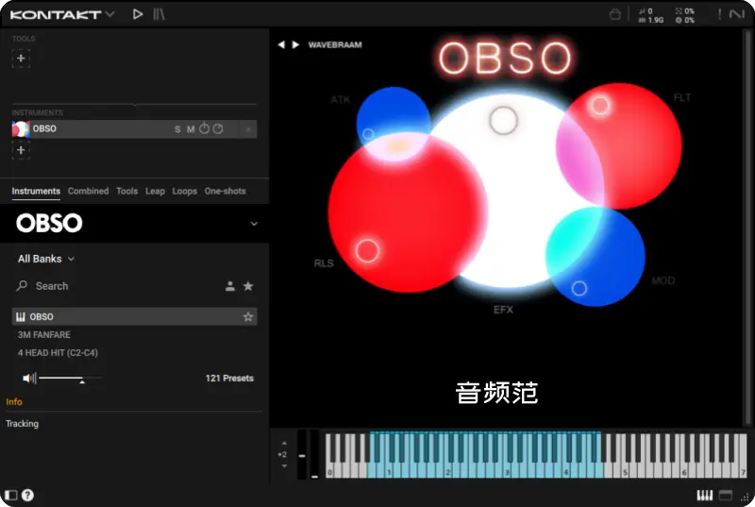The image size is (755, 507).
Task: Click the play button in top toolbar
Action: pos(138,14)
